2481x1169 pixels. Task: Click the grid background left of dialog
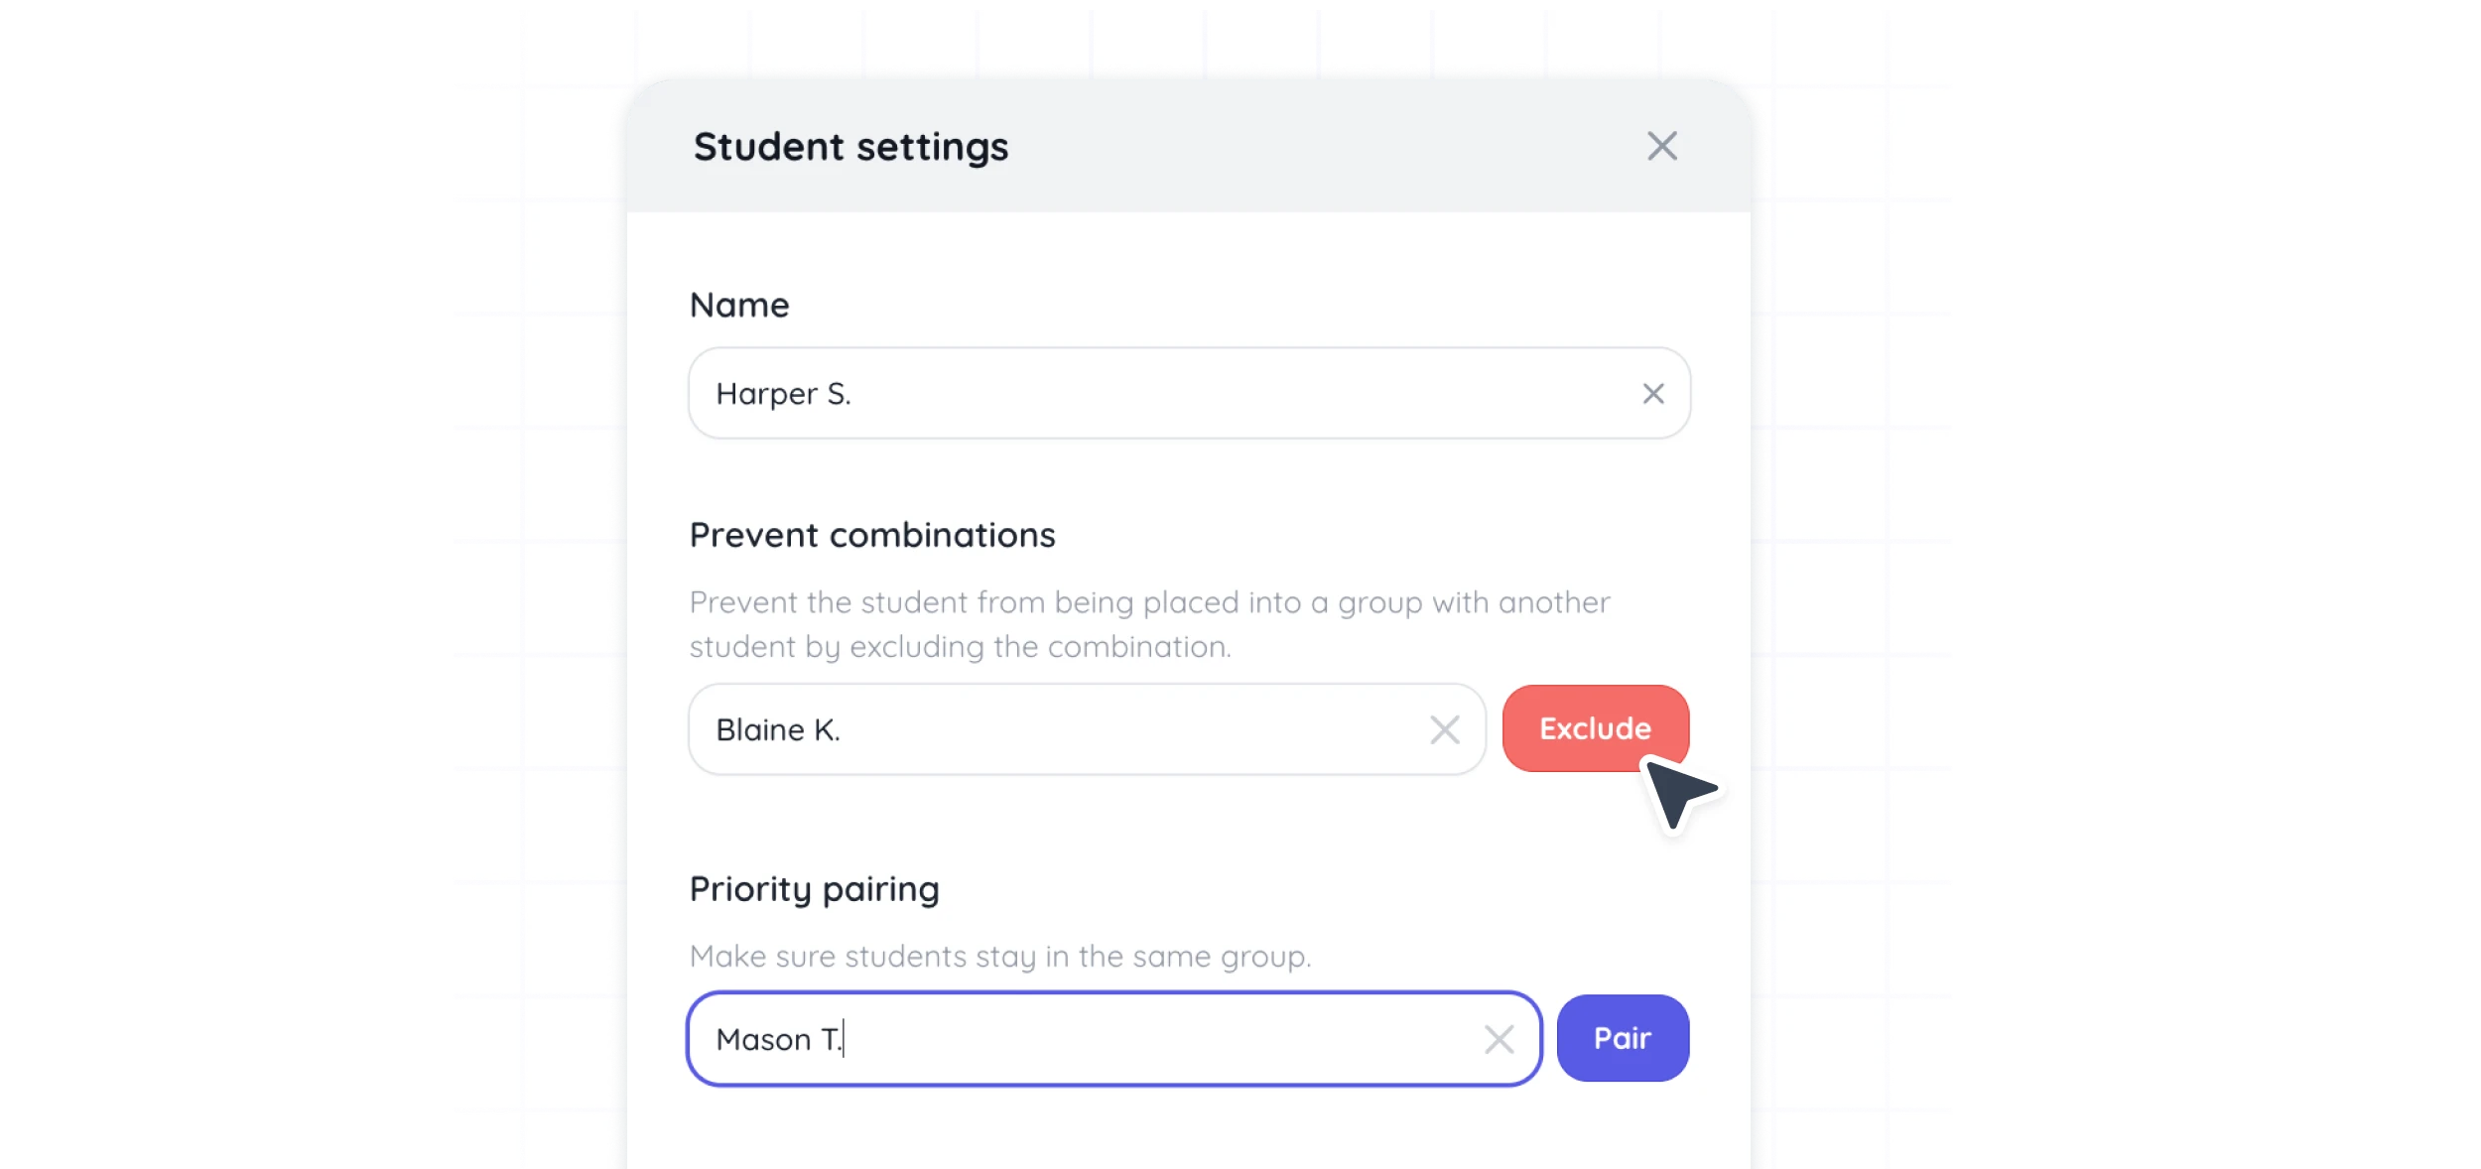click(x=536, y=595)
